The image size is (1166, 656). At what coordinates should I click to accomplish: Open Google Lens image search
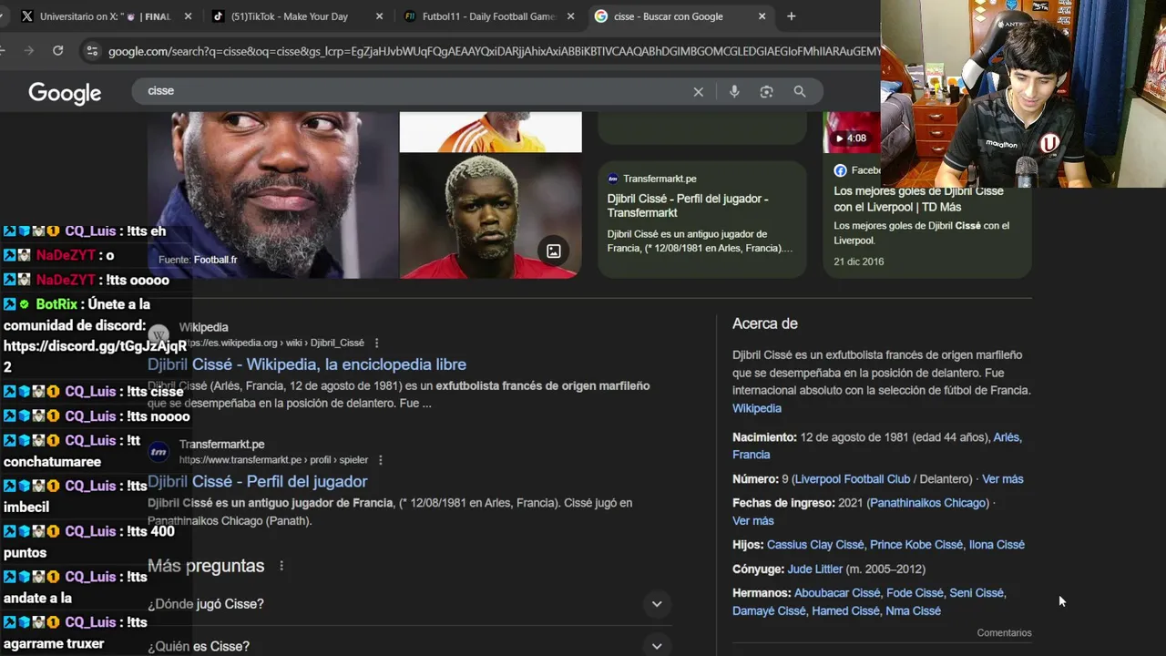[766, 91]
